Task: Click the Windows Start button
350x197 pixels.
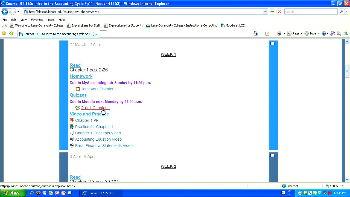Action: tap(13, 193)
